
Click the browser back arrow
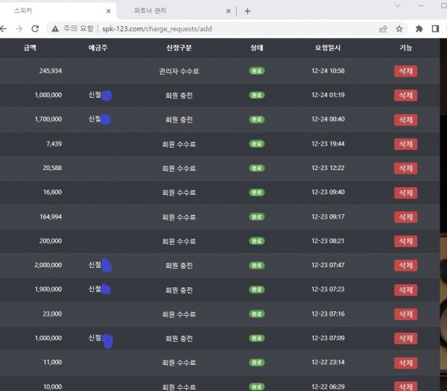(x=4, y=28)
